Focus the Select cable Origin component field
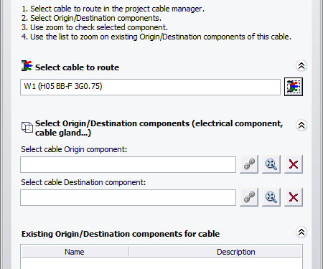This screenshot has height=269, width=323. coord(128,164)
